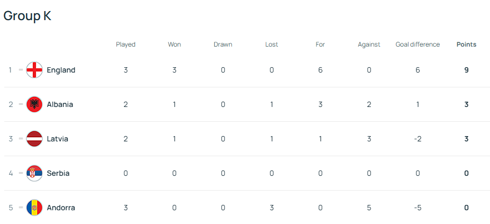This screenshot has height=224, width=490.
Task: Click England's position unchanged indicator
Action: [21, 70]
